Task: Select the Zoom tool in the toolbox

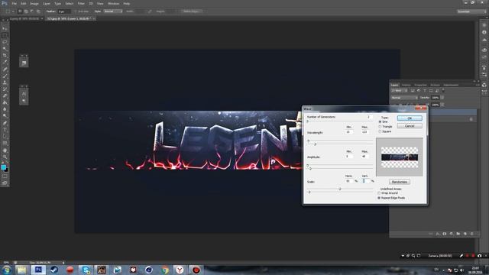Action: (5, 157)
